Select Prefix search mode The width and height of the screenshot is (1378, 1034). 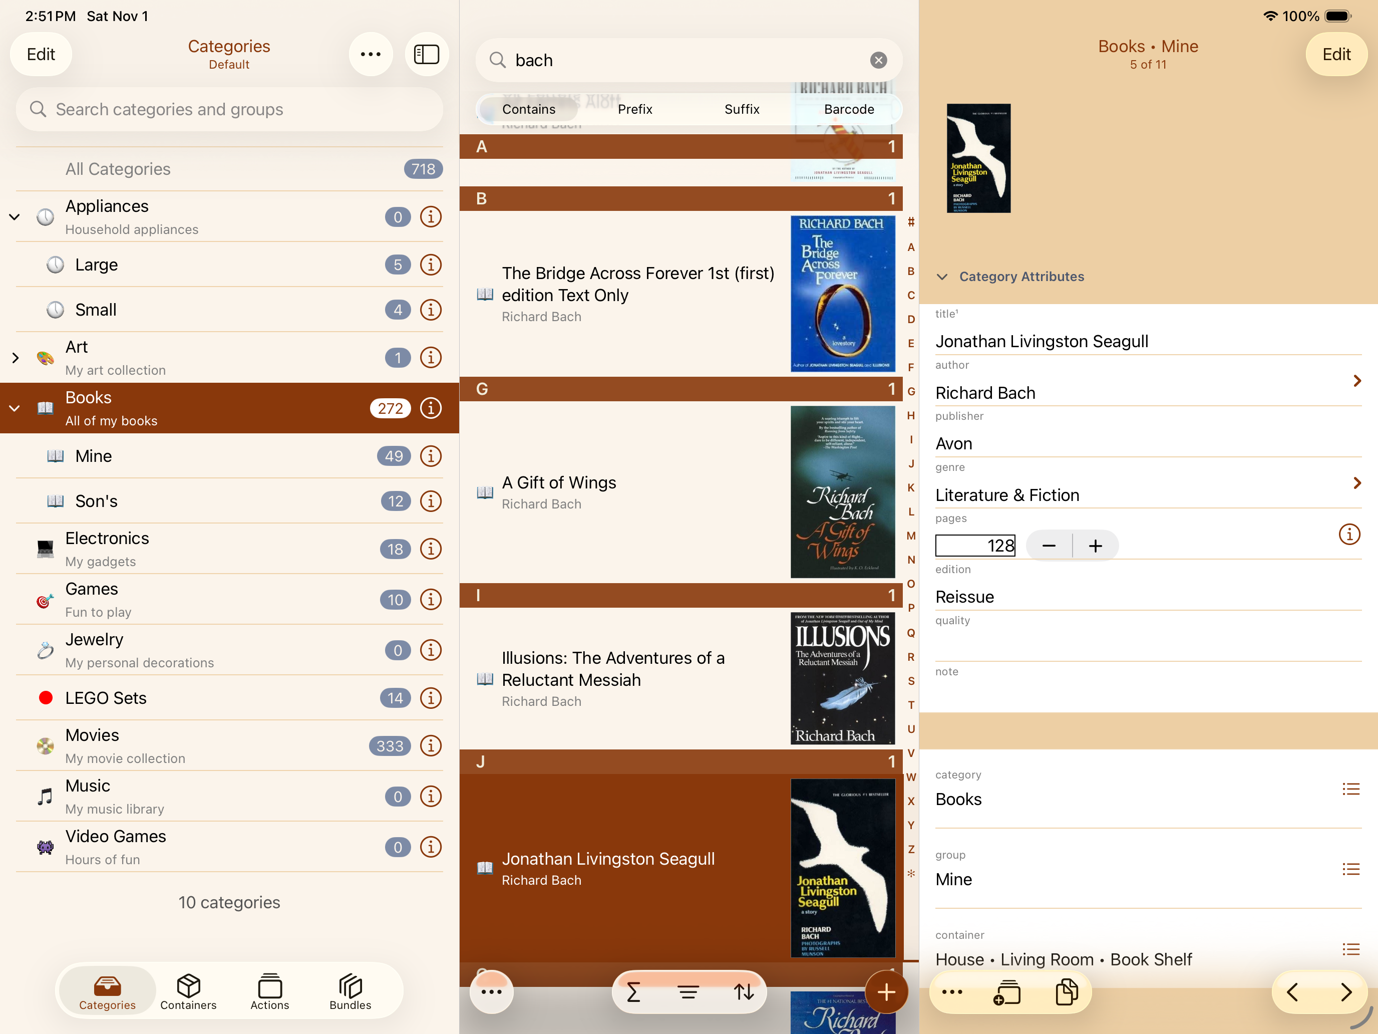click(635, 109)
